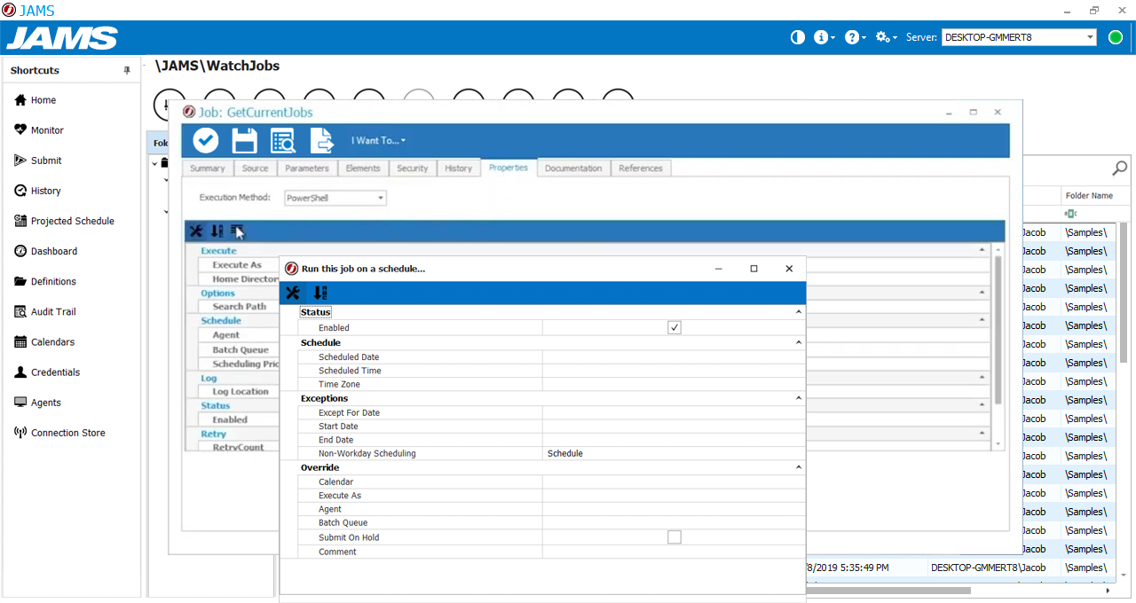The width and height of the screenshot is (1136, 603).
Task: Click the Submit arrow icon in Shortcuts
Action: pyautogui.click(x=21, y=161)
